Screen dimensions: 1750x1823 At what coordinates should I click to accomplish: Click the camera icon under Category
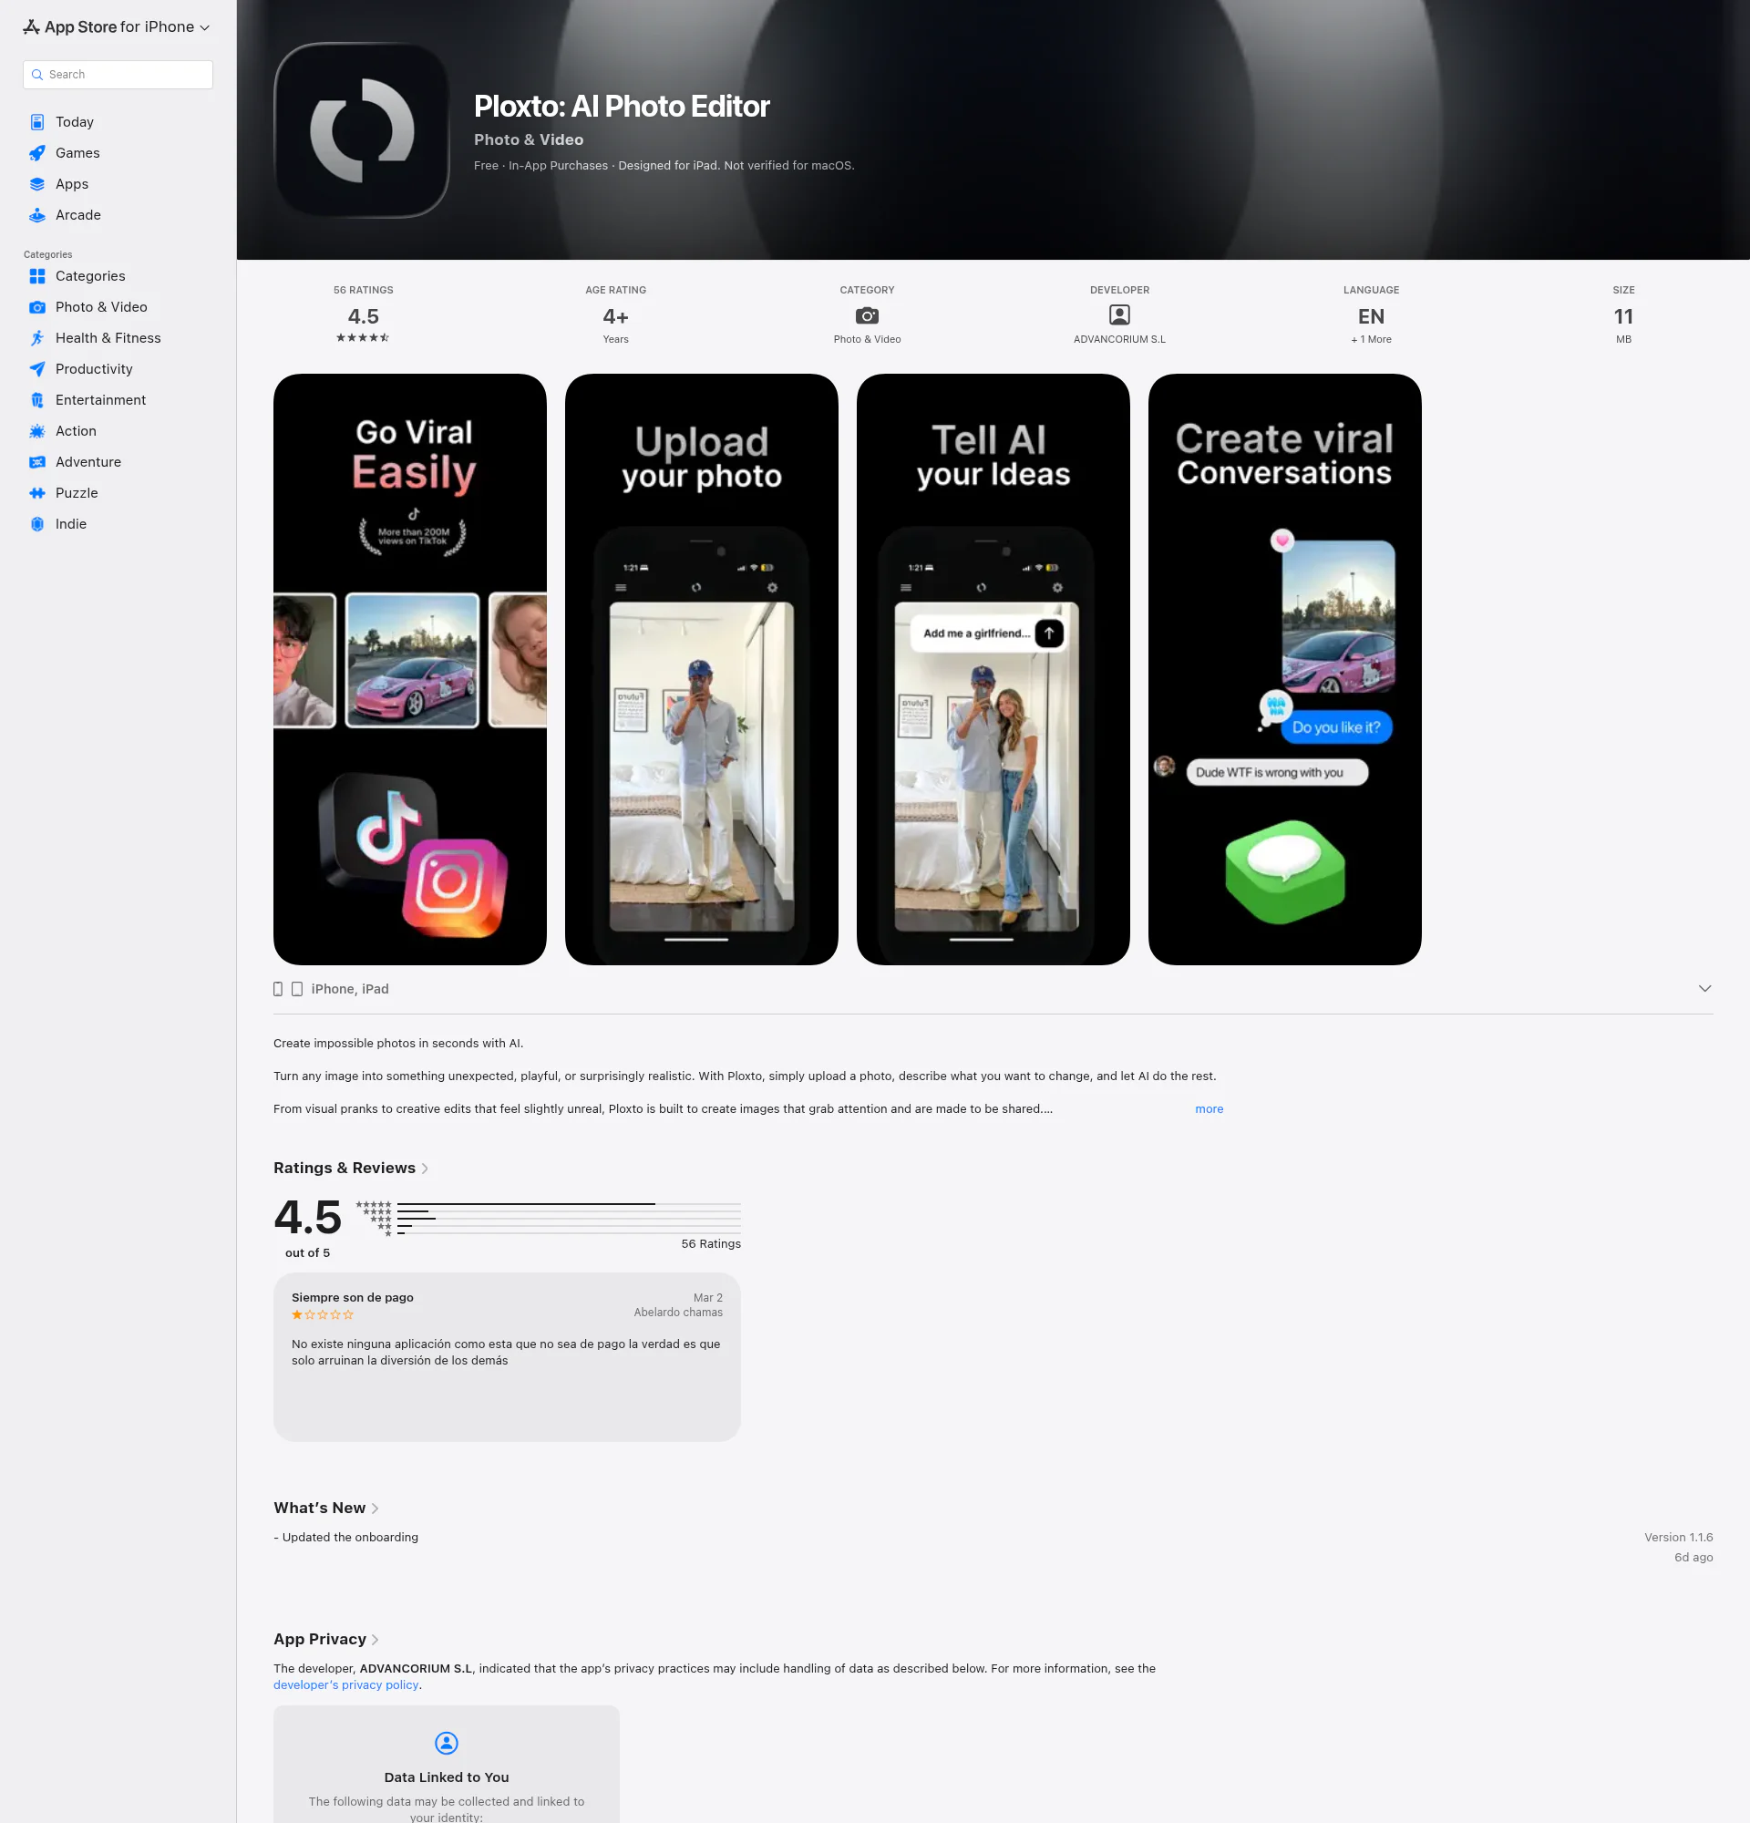click(867, 315)
